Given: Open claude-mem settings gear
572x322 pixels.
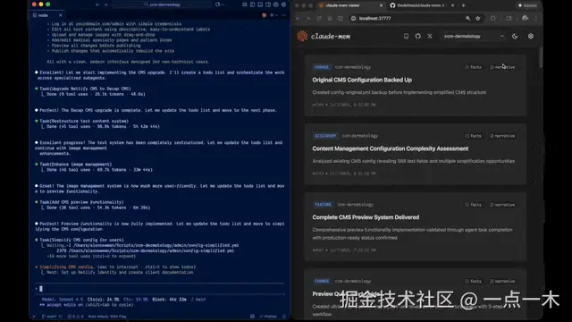Looking at the screenshot, I should pos(531,36).
